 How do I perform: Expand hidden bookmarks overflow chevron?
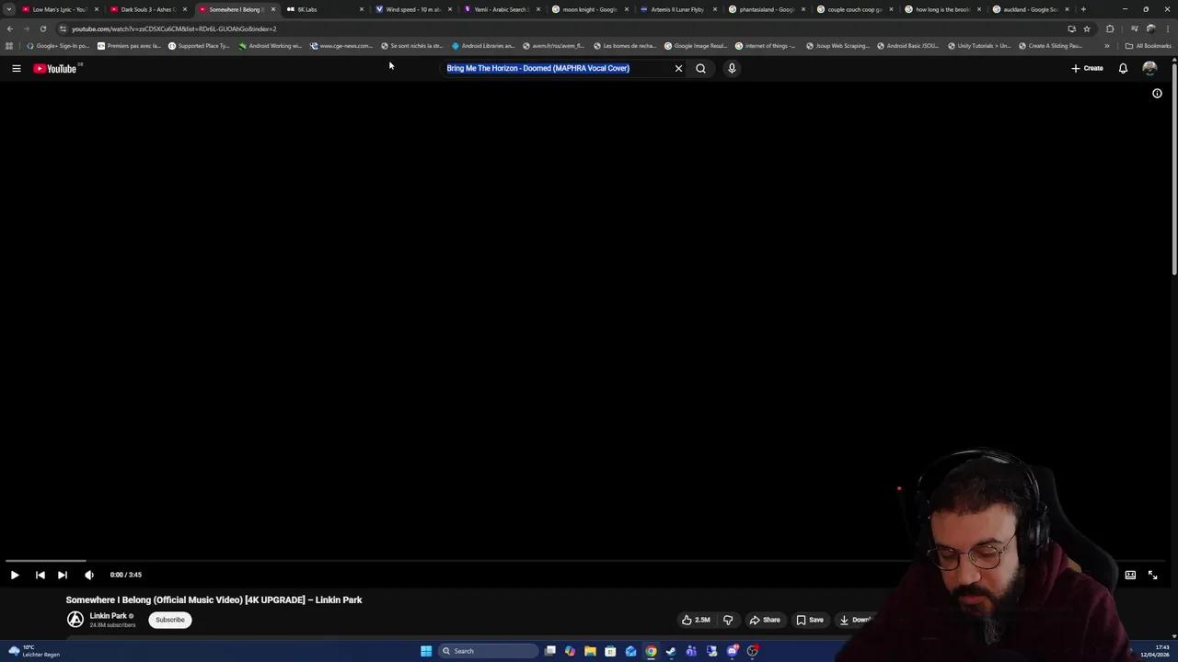tap(1107, 46)
